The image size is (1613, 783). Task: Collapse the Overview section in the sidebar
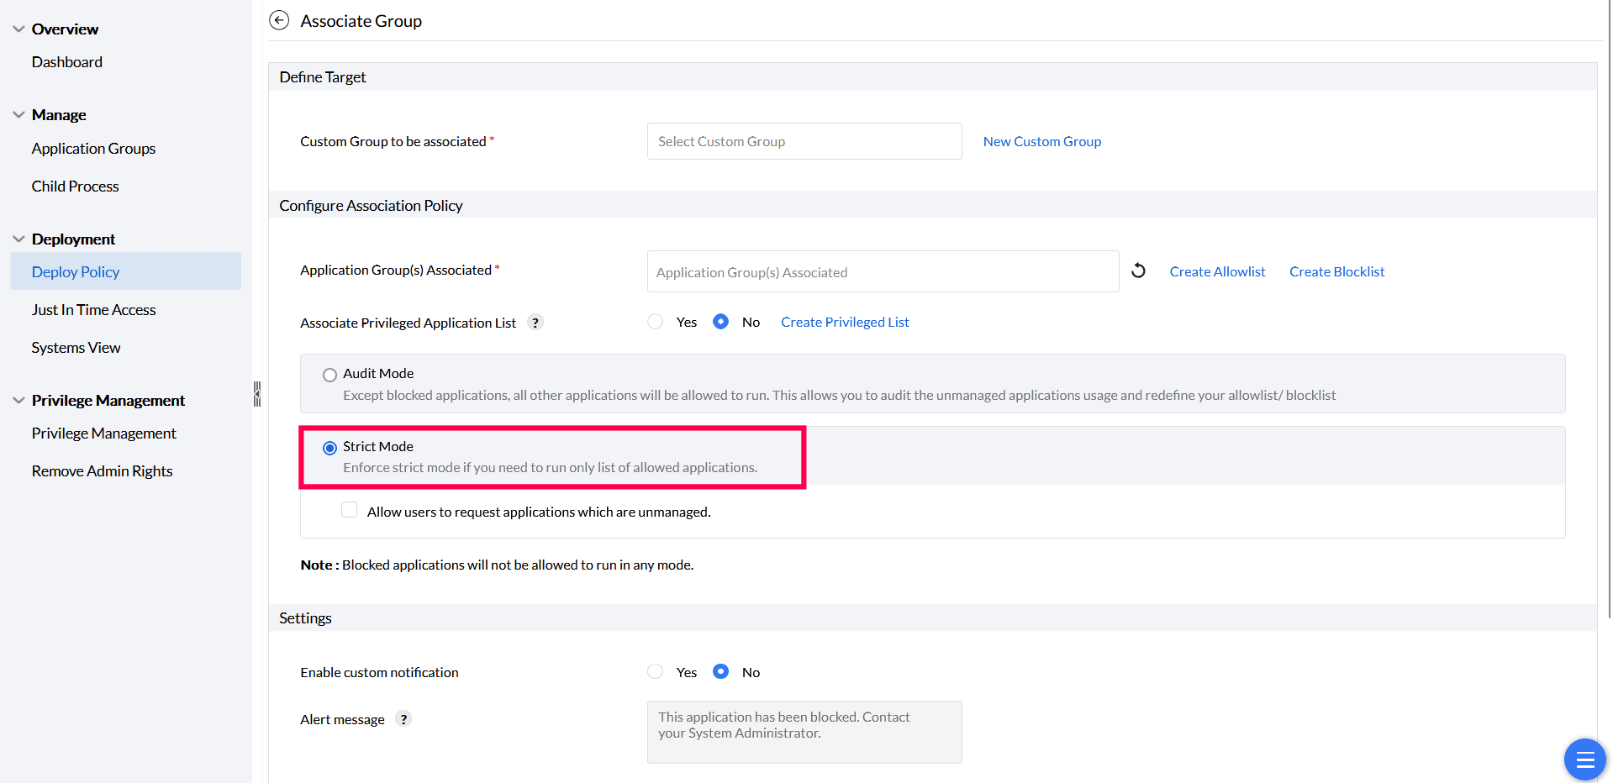(x=18, y=28)
